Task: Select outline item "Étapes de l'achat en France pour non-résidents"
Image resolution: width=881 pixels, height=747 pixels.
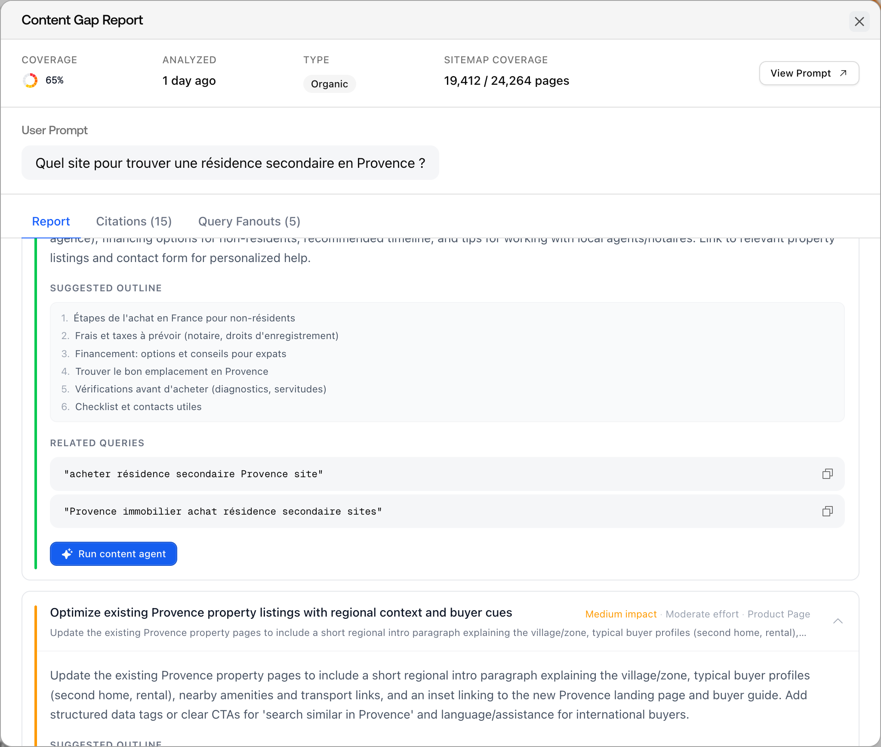Action: click(184, 318)
